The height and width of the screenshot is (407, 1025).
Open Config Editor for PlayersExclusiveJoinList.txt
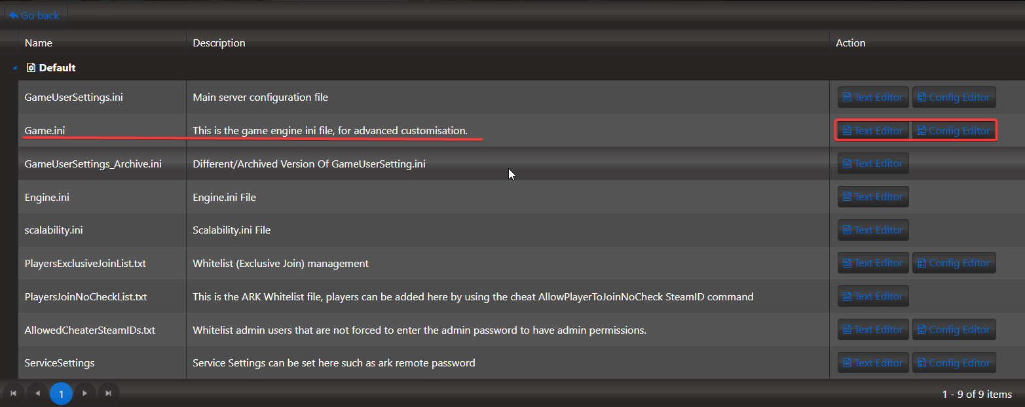[x=954, y=263]
